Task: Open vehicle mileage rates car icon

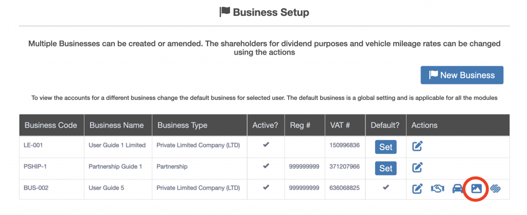Action: (x=456, y=189)
